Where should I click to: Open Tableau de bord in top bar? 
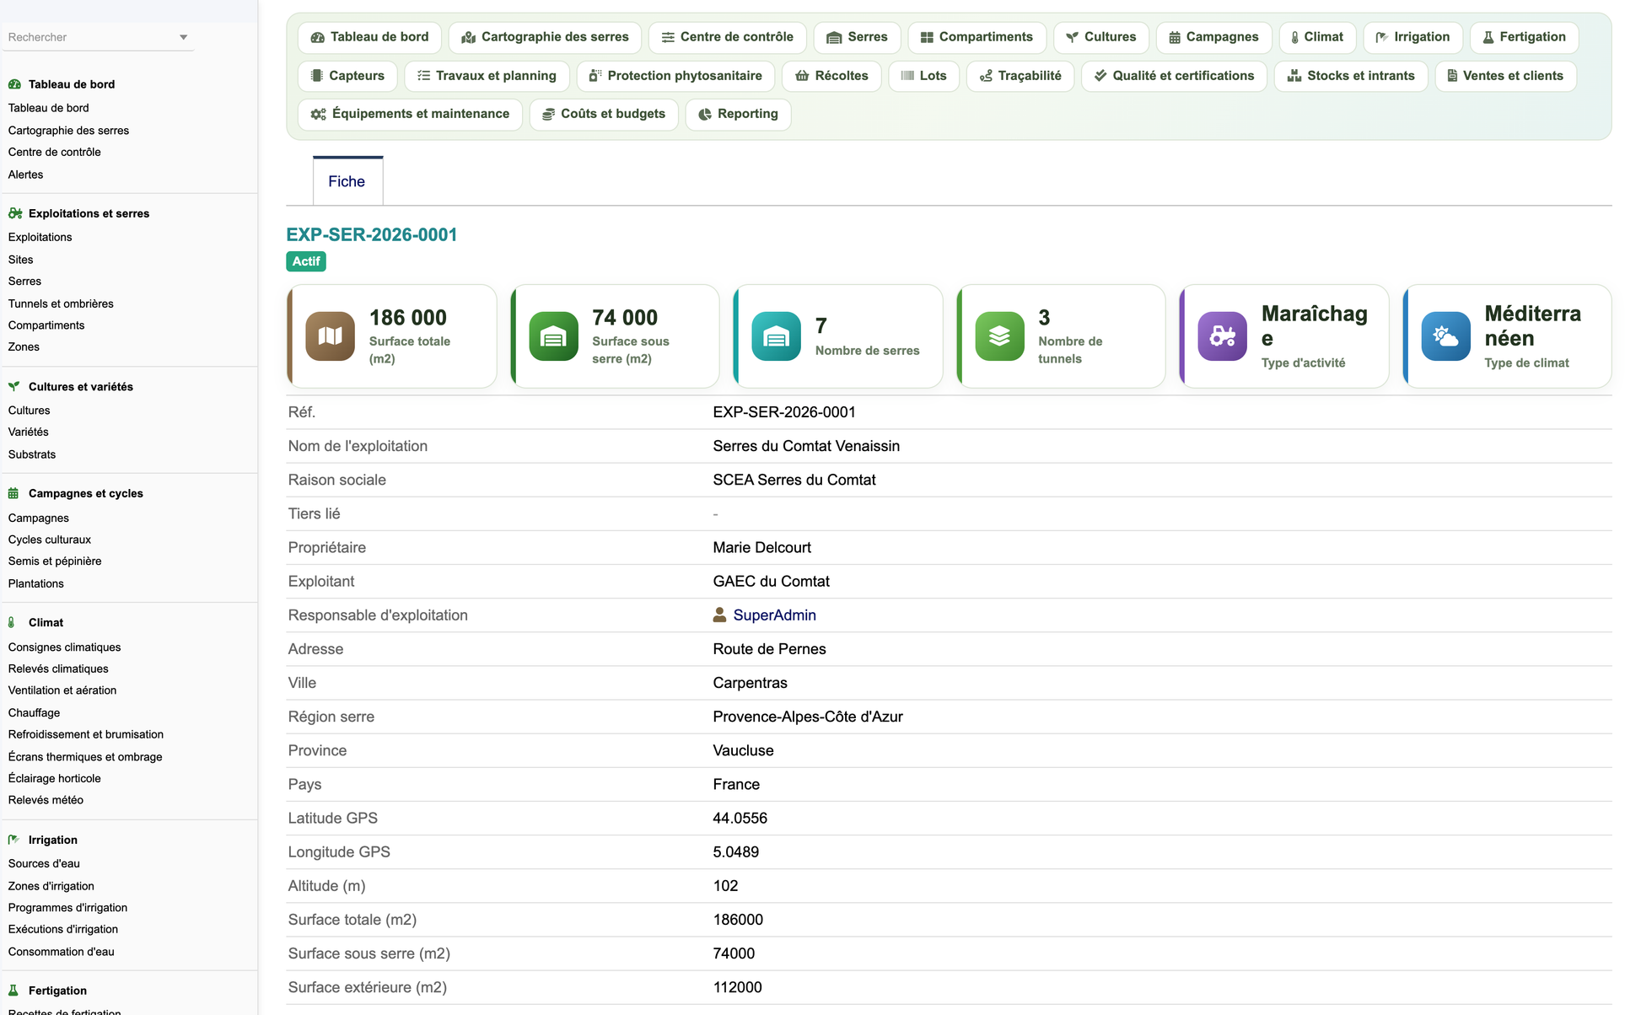click(x=369, y=37)
